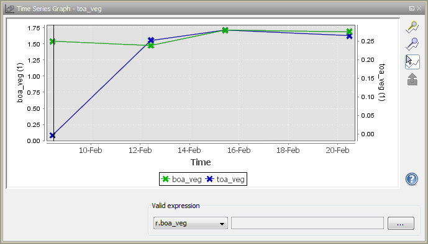Close the Time Series Graph panel

419,9
